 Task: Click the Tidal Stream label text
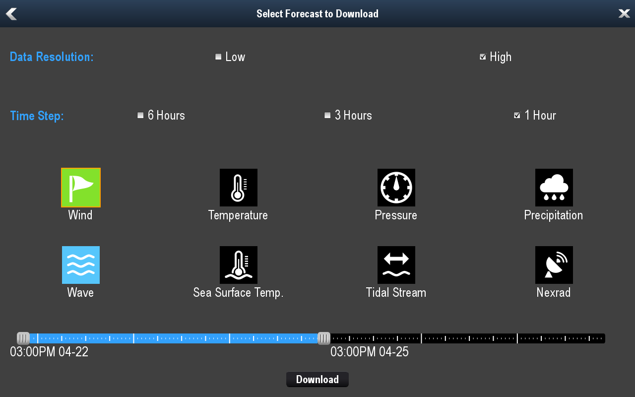coord(396,293)
